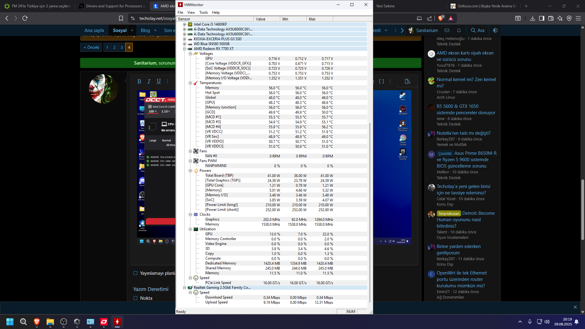The width and height of the screenshot is (585, 329).
Task: Open 'R5 5600 & GTX 1650' thread
Action: [x=466, y=109]
